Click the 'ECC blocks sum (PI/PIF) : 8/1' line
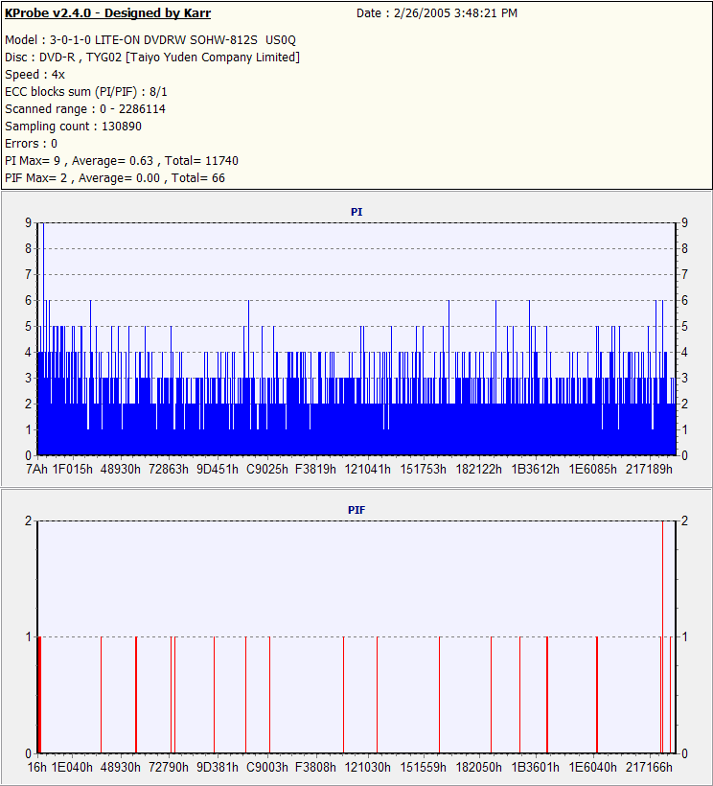The height and width of the screenshot is (786, 713). (86, 92)
